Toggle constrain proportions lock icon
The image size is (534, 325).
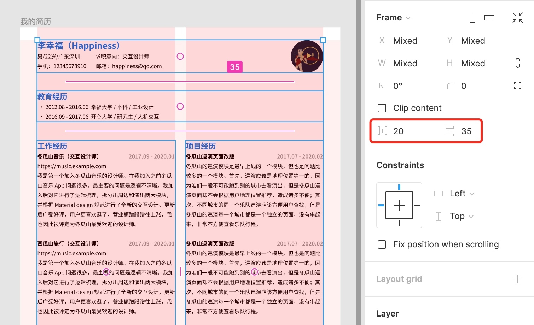518,63
